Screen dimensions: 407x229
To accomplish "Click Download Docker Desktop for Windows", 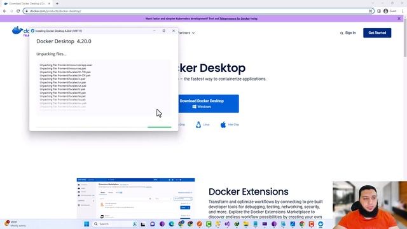I will (209, 104).
